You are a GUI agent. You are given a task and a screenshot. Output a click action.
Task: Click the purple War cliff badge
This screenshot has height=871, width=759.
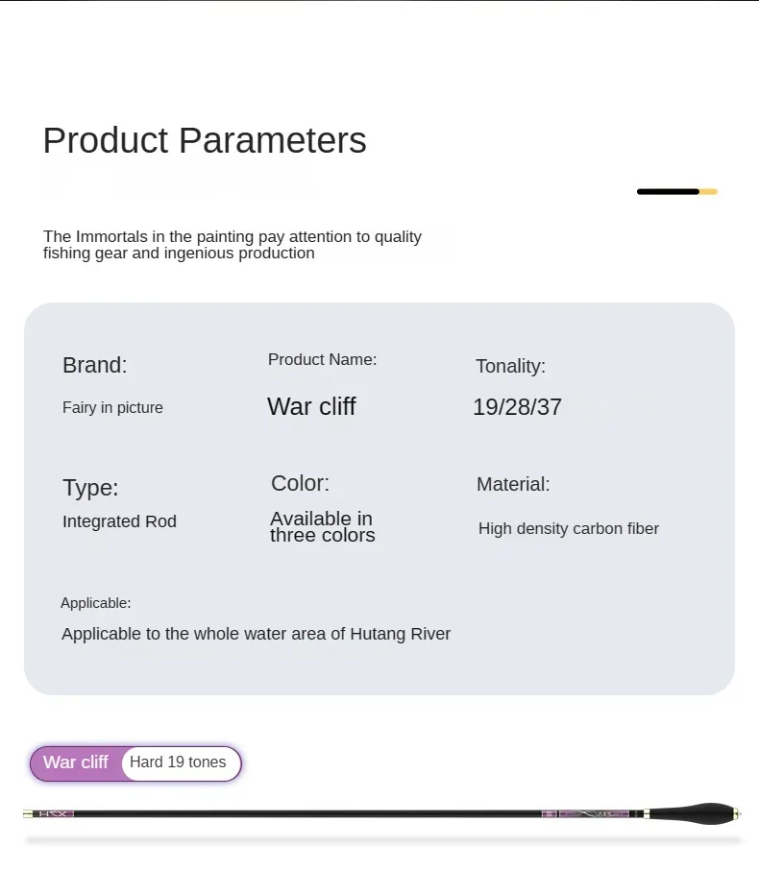coord(76,762)
